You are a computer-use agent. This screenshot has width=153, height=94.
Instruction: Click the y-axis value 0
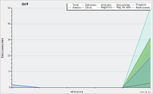10,87
